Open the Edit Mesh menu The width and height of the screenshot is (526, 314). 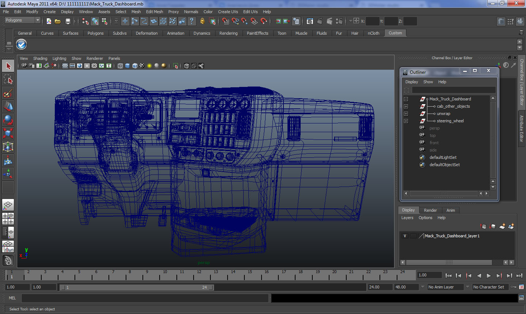click(155, 12)
